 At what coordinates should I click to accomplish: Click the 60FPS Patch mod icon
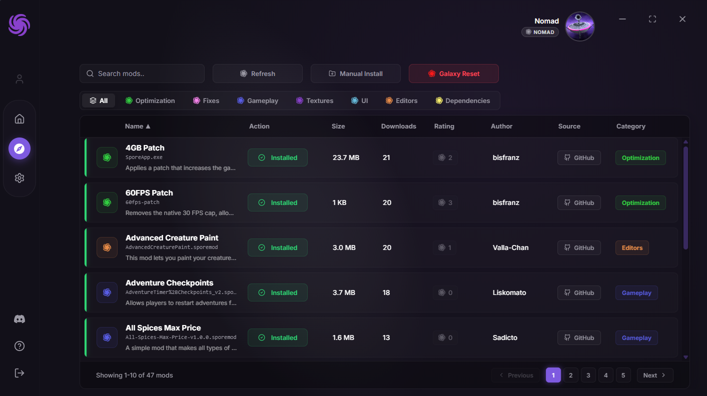point(107,202)
